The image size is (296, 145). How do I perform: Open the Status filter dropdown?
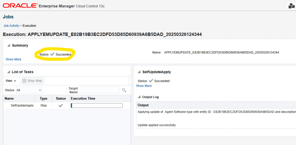pyautogui.click(x=29, y=90)
